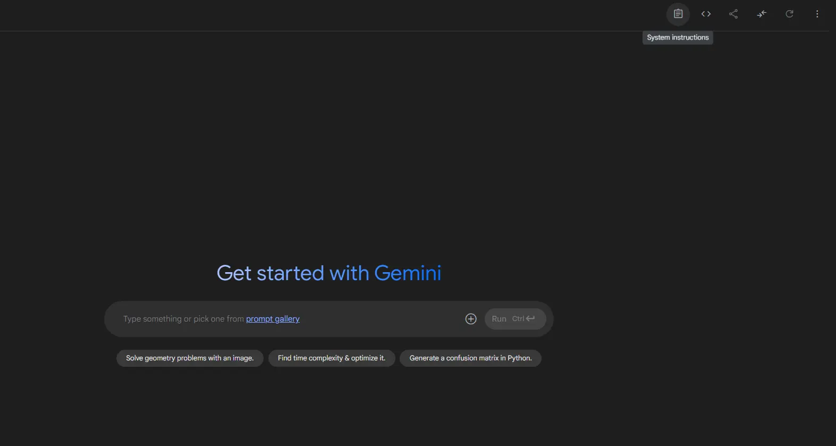Click the 'Get started' text in heading
The height and width of the screenshot is (446, 836).
point(271,273)
